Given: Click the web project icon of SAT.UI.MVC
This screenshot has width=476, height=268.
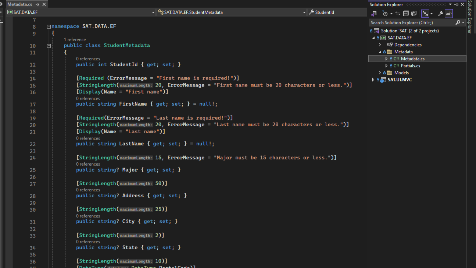Looking at the screenshot, I should coord(383,80).
